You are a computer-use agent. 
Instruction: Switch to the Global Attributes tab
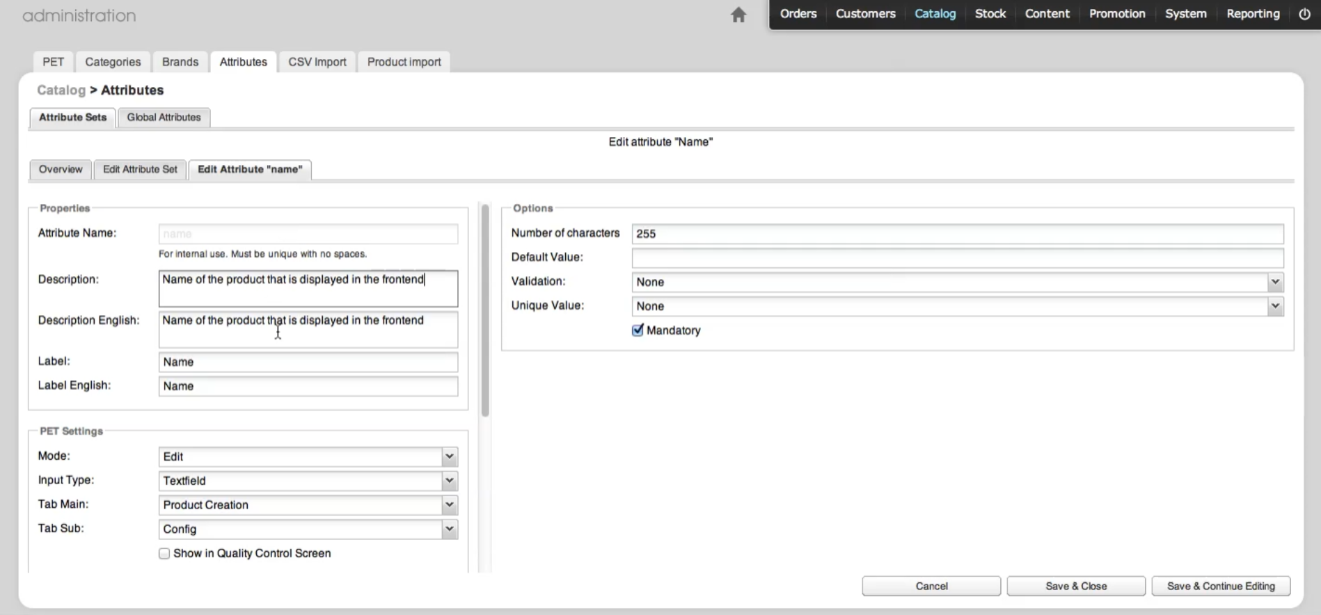(164, 118)
